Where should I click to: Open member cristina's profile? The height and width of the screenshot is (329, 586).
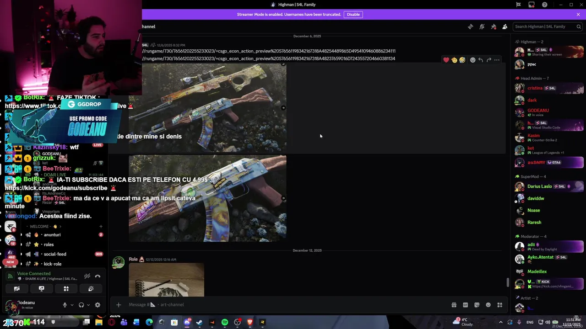coord(548,88)
